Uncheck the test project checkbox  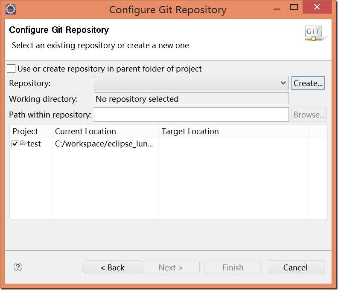[15, 144]
